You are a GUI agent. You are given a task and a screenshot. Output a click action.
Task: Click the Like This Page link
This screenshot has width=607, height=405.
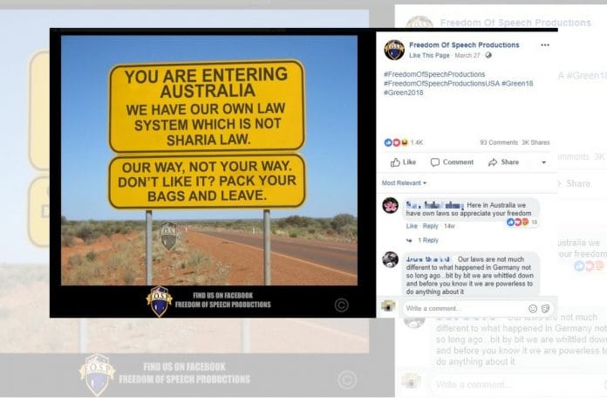[x=429, y=55]
